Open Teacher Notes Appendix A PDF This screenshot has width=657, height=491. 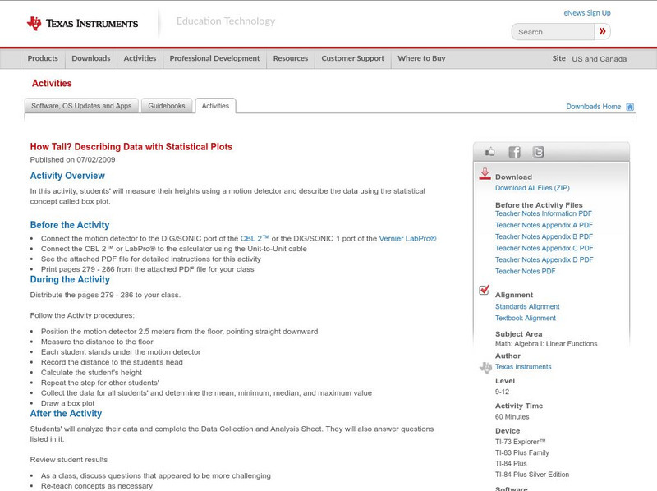(x=544, y=226)
